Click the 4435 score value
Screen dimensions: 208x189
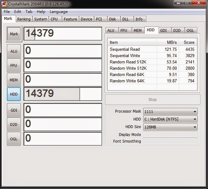point(190,49)
